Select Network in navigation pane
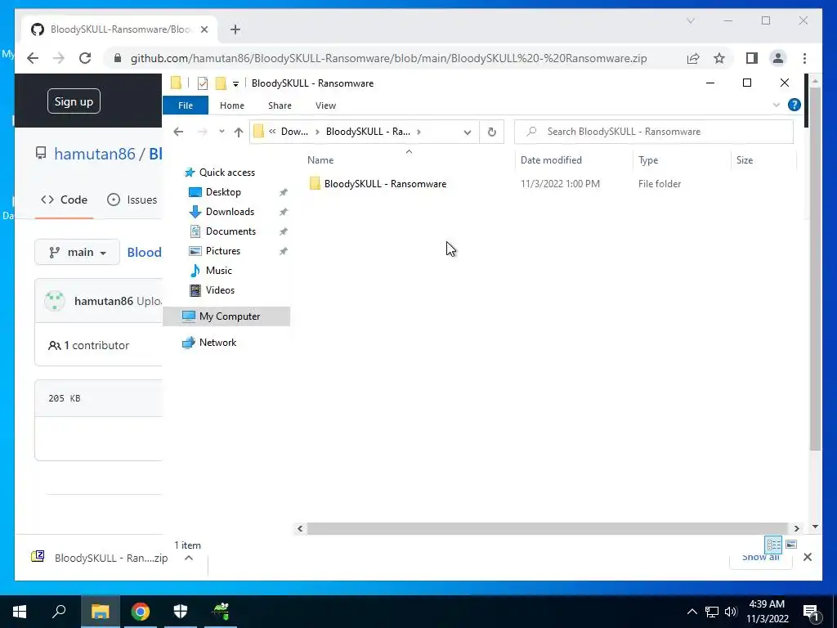The width and height of the screenshot is (837, 628). pyautogui.click(x=209, y=343)
